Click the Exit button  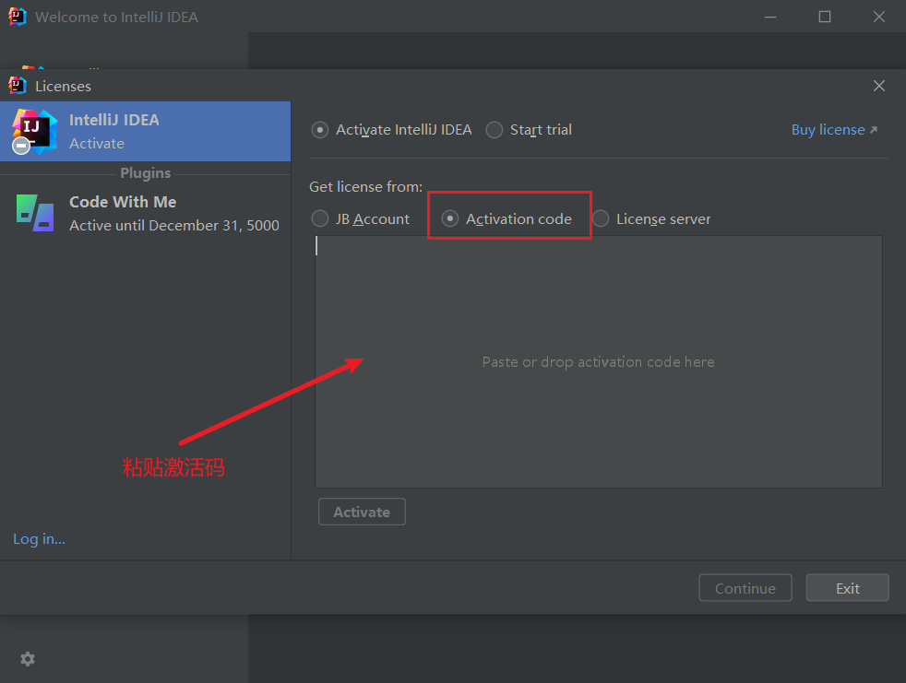pos(847,588)
